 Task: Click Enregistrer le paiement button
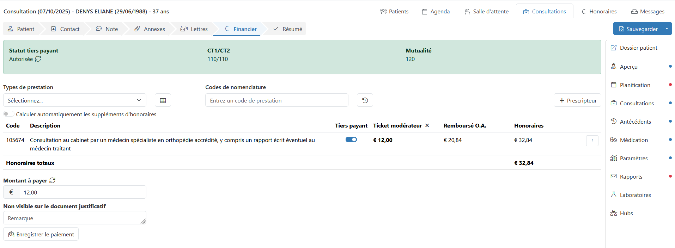tap(41, 234)
